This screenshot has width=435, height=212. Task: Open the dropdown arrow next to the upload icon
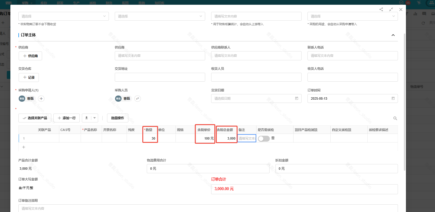(x=94, y=118)
